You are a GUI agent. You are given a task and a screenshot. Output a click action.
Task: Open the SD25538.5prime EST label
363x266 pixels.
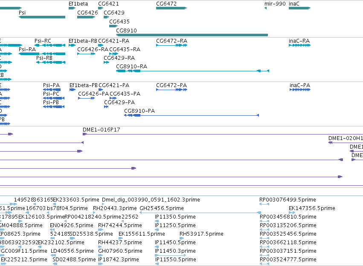pyautogui.click(x=91, y=234)
